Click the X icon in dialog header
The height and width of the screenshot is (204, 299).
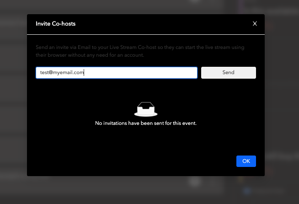pos(255,24)
